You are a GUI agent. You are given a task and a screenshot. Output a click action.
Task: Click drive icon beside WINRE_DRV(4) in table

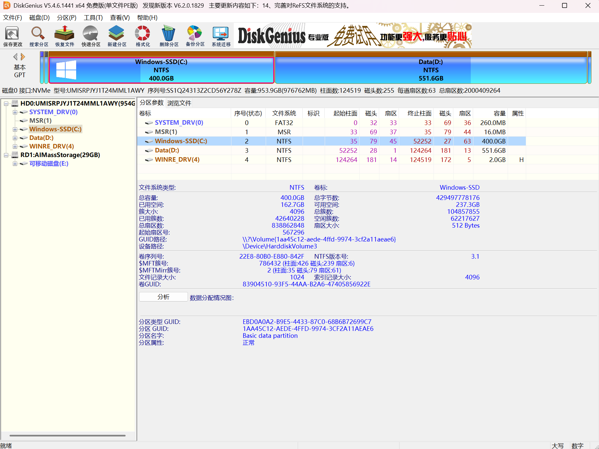click(x=149, y=160)
